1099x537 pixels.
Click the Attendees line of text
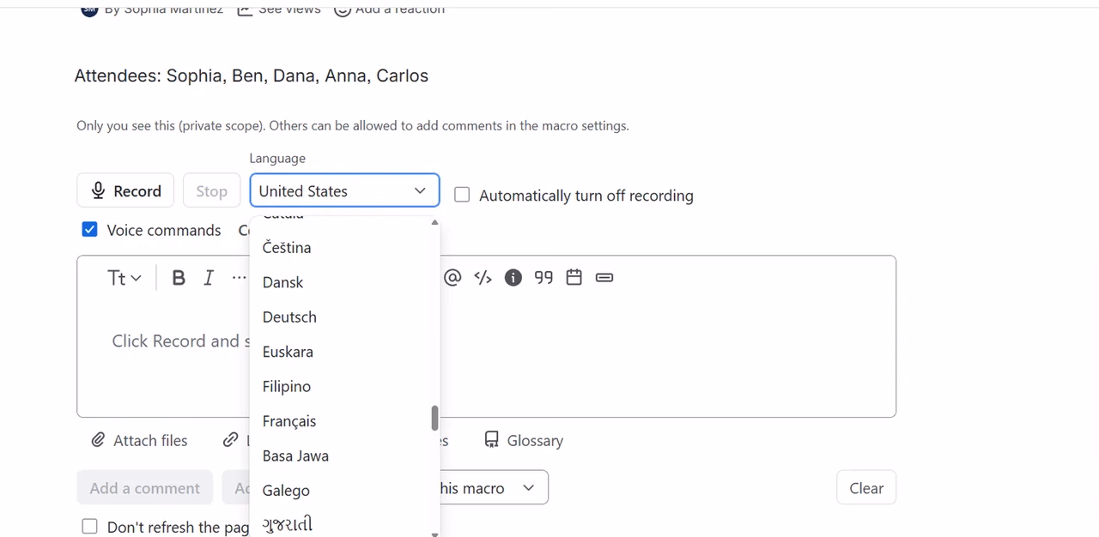[x=252, y=75]
